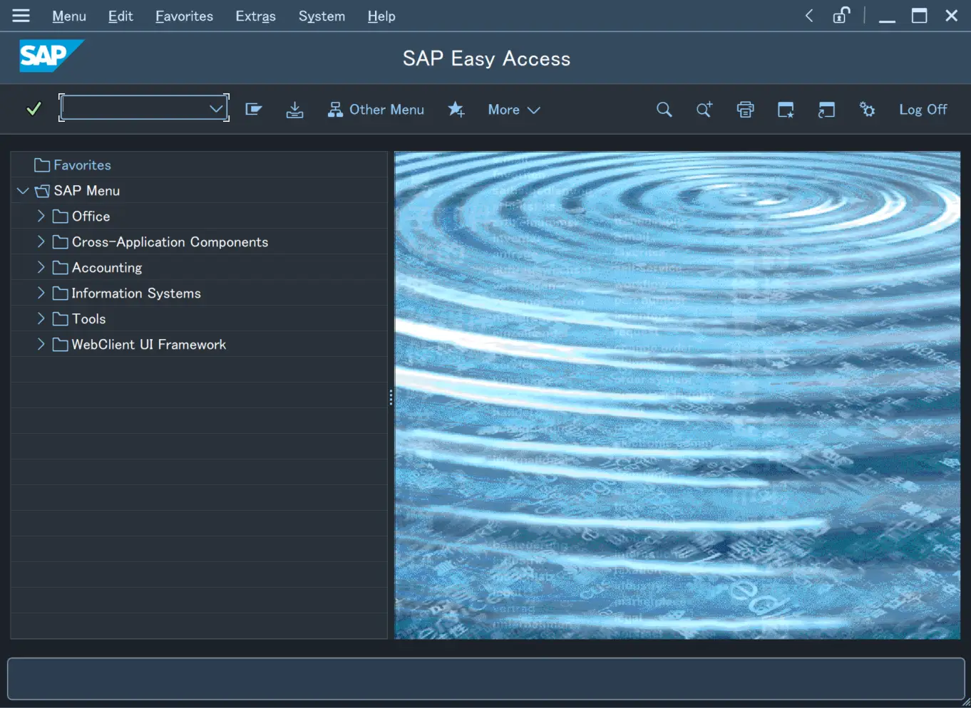Click the WebClient UI Framework folder icon
971x708 pixels.
click(x=61, y=344)
